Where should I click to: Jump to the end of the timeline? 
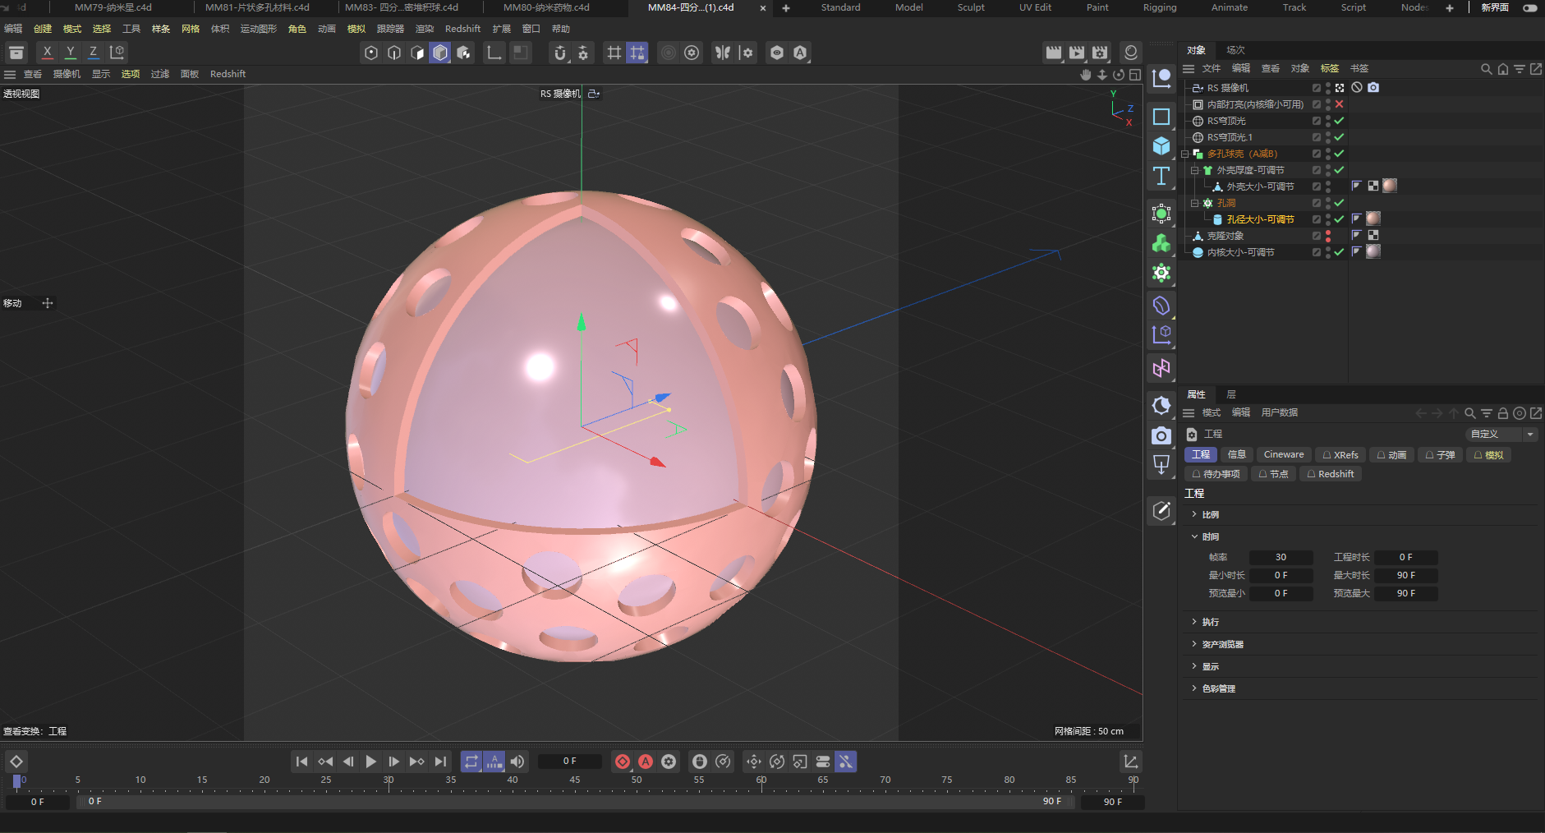pyautogui.click(x=440, y=762)
